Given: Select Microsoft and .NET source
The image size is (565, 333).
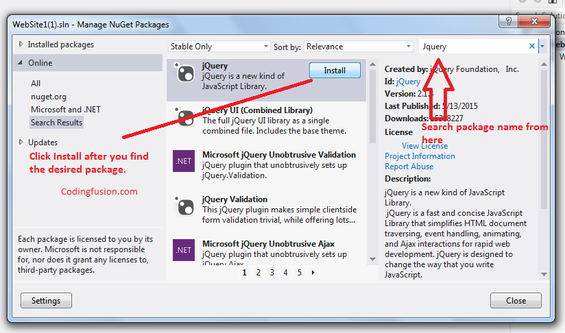Looking at the screenshot, I should 65,110.
